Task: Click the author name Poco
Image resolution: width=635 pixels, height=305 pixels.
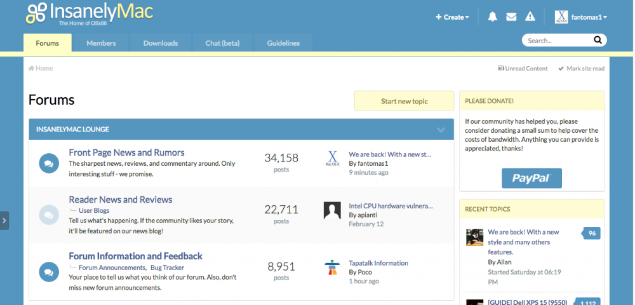Action: point(364,272)
